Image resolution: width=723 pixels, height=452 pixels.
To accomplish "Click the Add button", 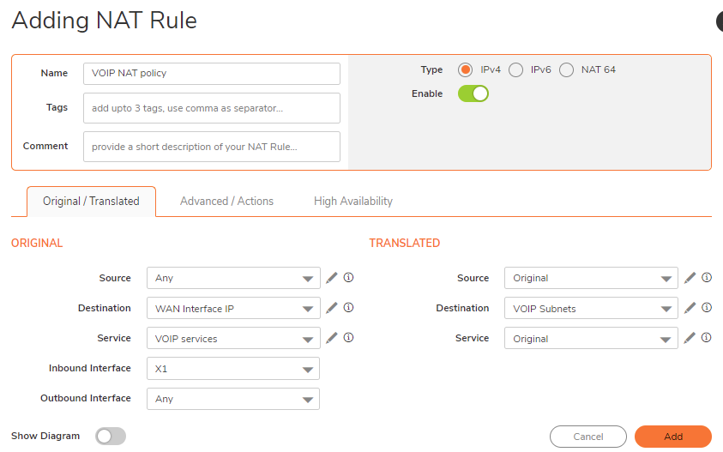I will pyautogui.click(x=673, y=437).
